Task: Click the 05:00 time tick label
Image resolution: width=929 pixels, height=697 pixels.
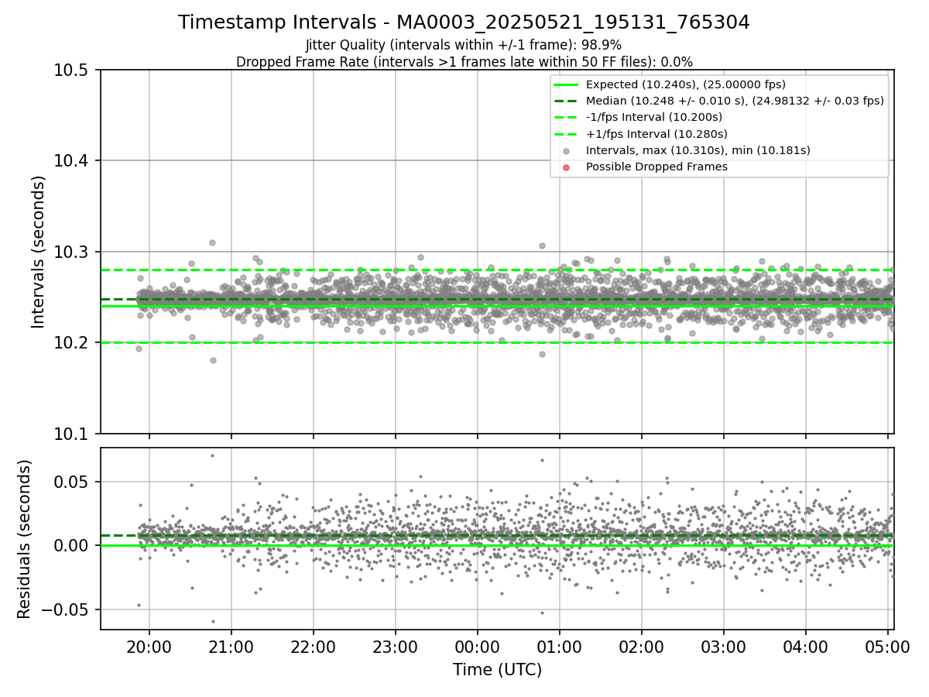Action: pos(888,647)
